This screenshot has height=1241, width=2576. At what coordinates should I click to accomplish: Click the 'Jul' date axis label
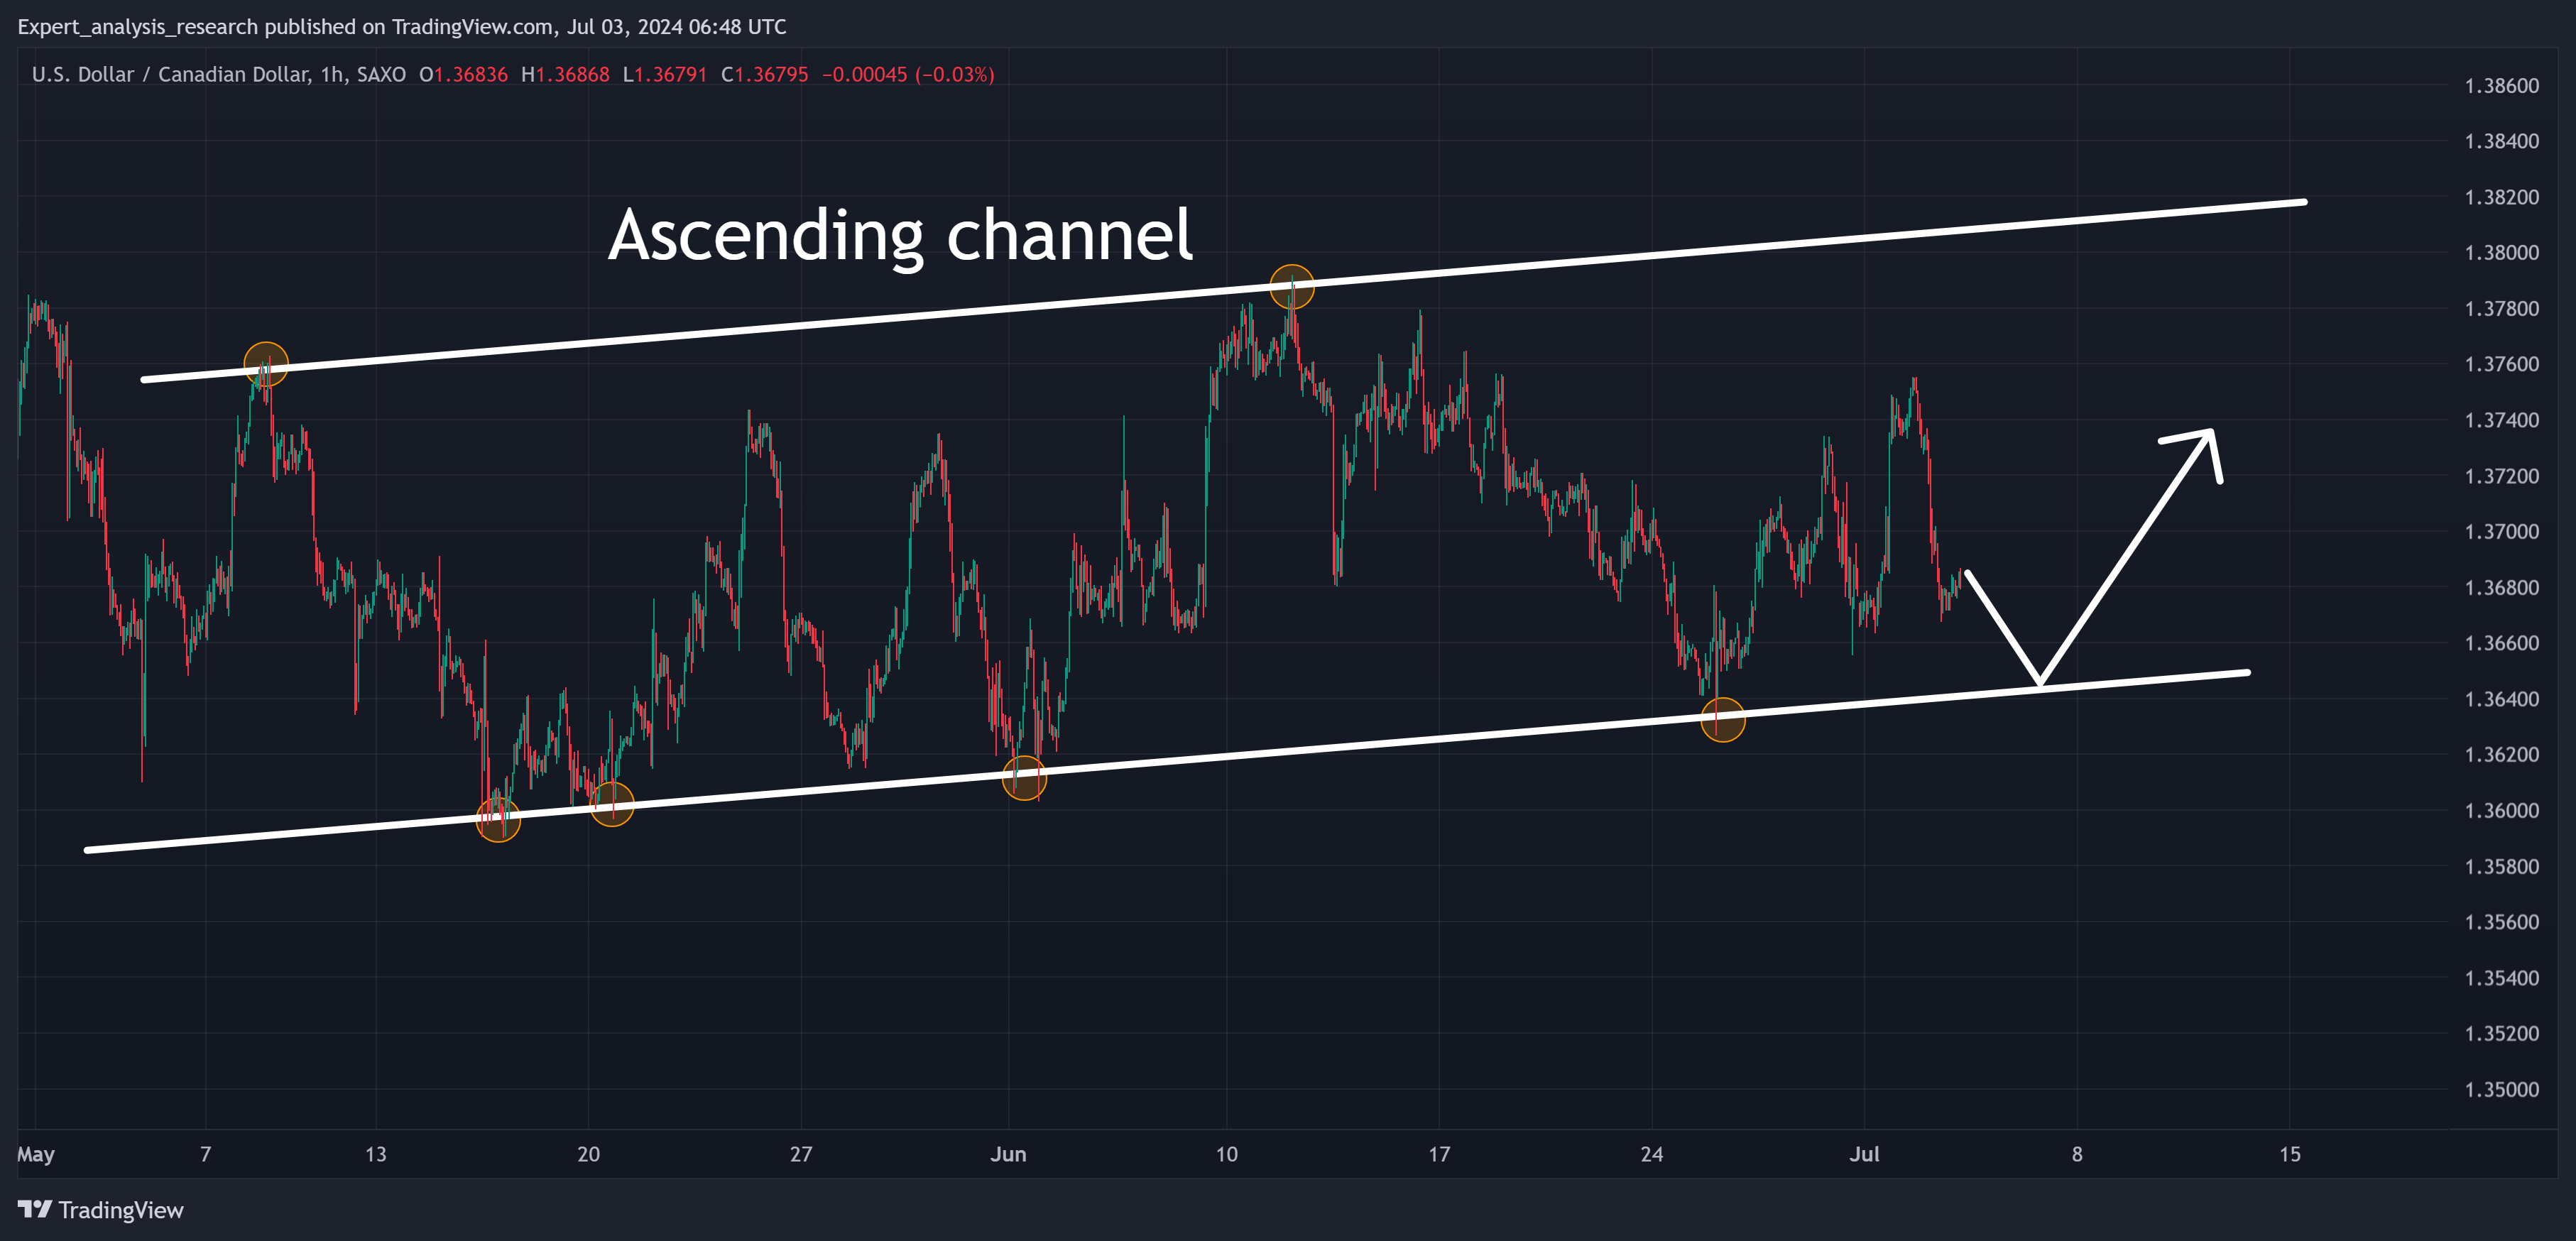1864,1154
